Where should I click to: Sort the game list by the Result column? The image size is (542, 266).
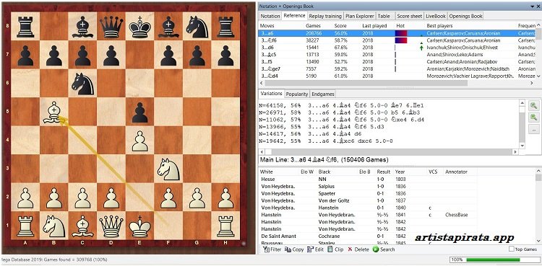383,172
